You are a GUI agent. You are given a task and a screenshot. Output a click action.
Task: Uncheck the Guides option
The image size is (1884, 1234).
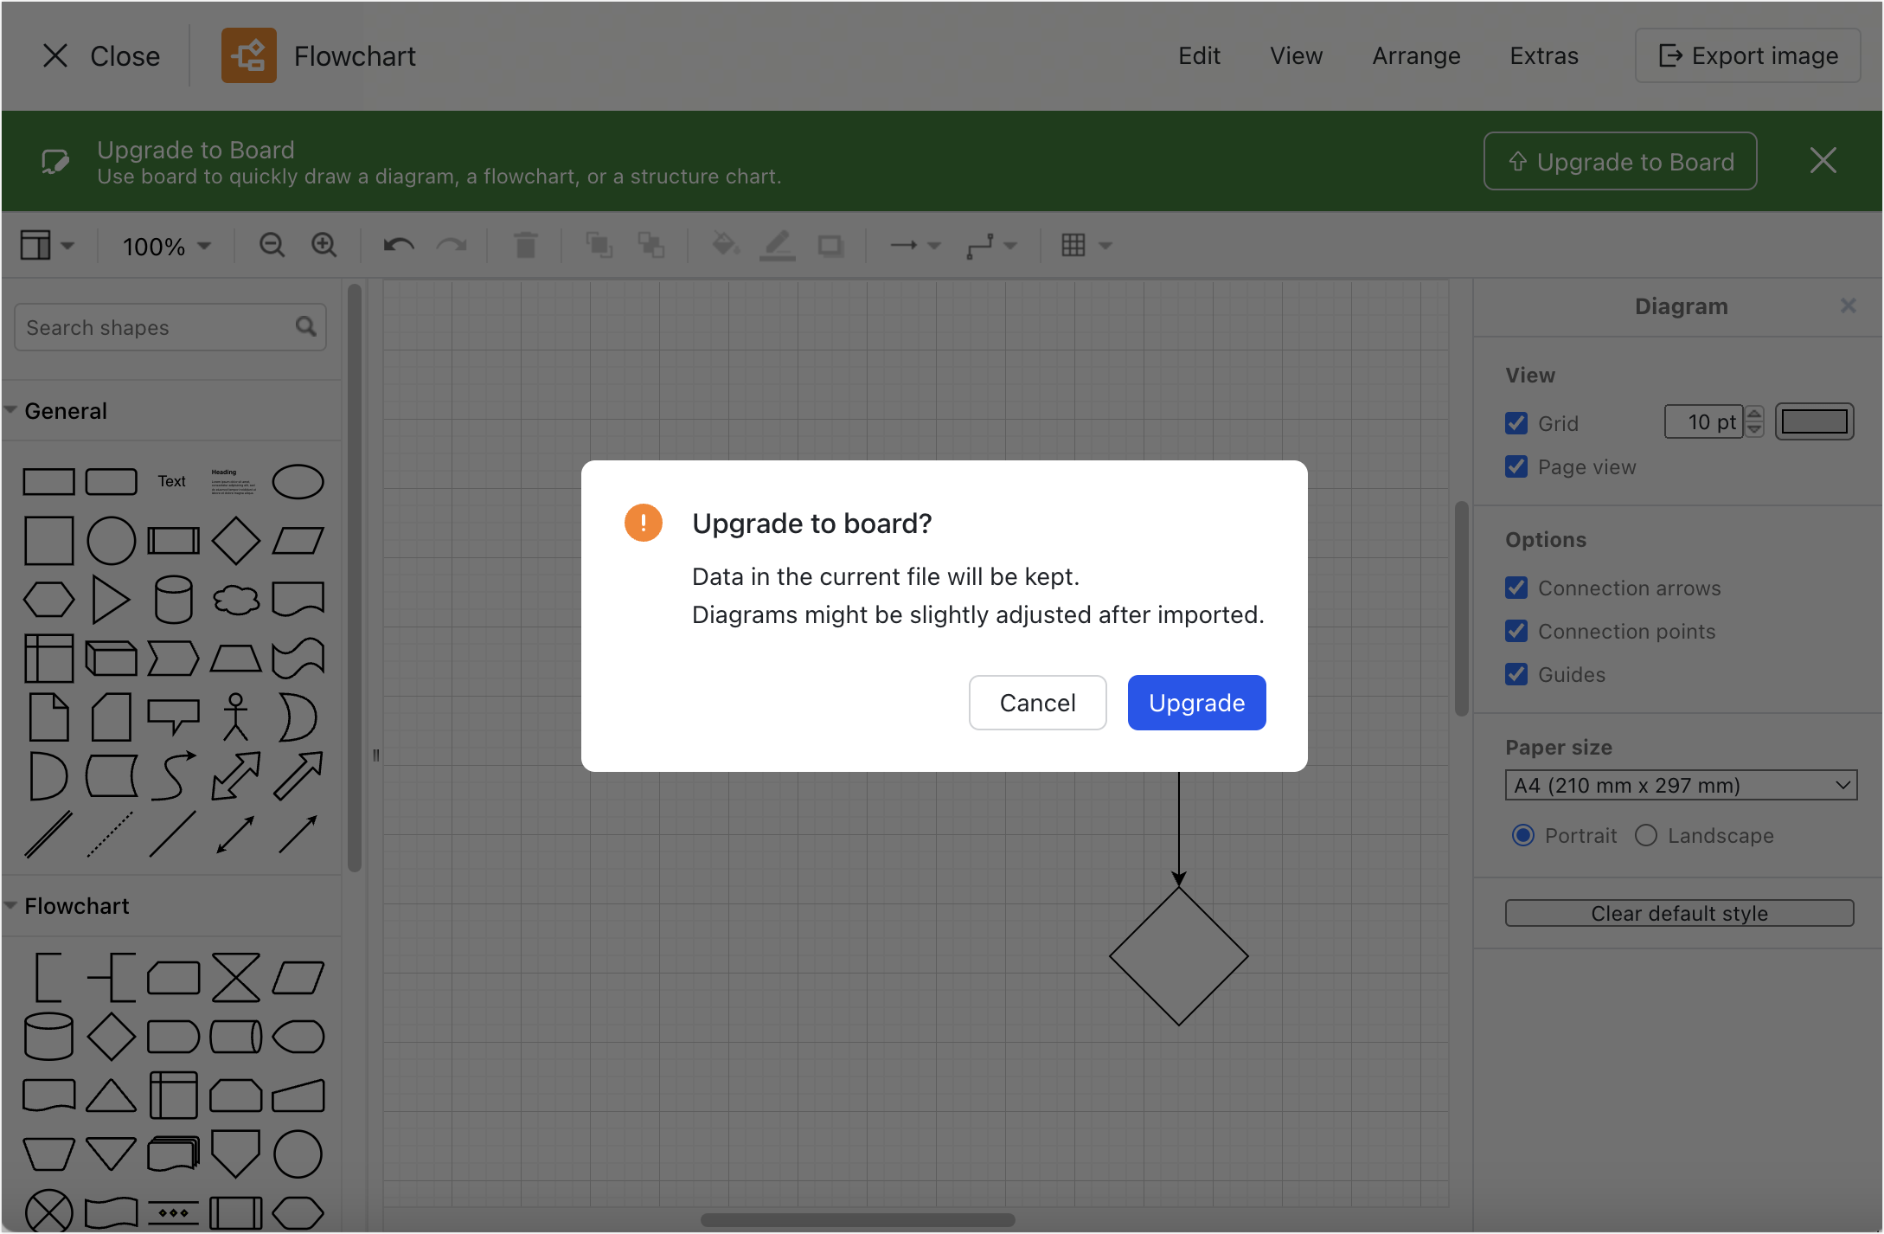click(x=1516, y=674)
